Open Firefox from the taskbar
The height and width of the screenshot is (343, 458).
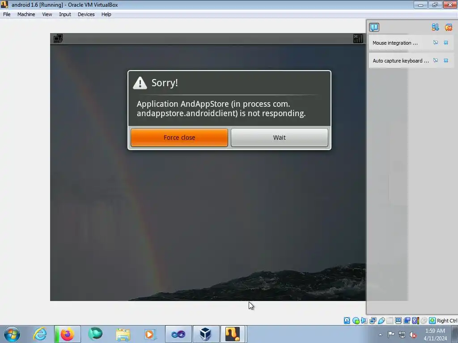pyautogui.click(x=67, y=334)
